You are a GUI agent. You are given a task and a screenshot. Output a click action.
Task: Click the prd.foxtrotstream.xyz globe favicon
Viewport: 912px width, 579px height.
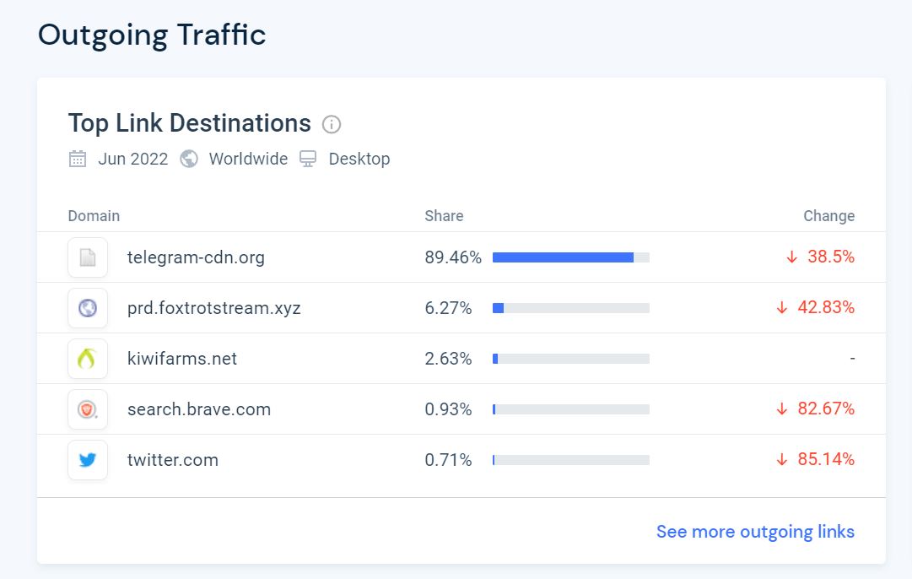point(88,308)
